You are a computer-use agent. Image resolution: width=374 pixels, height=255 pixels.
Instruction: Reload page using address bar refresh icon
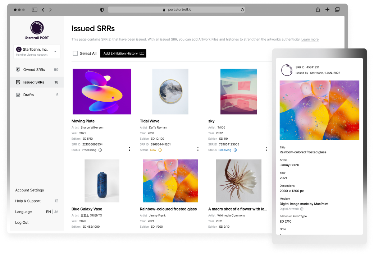point(242,10)
